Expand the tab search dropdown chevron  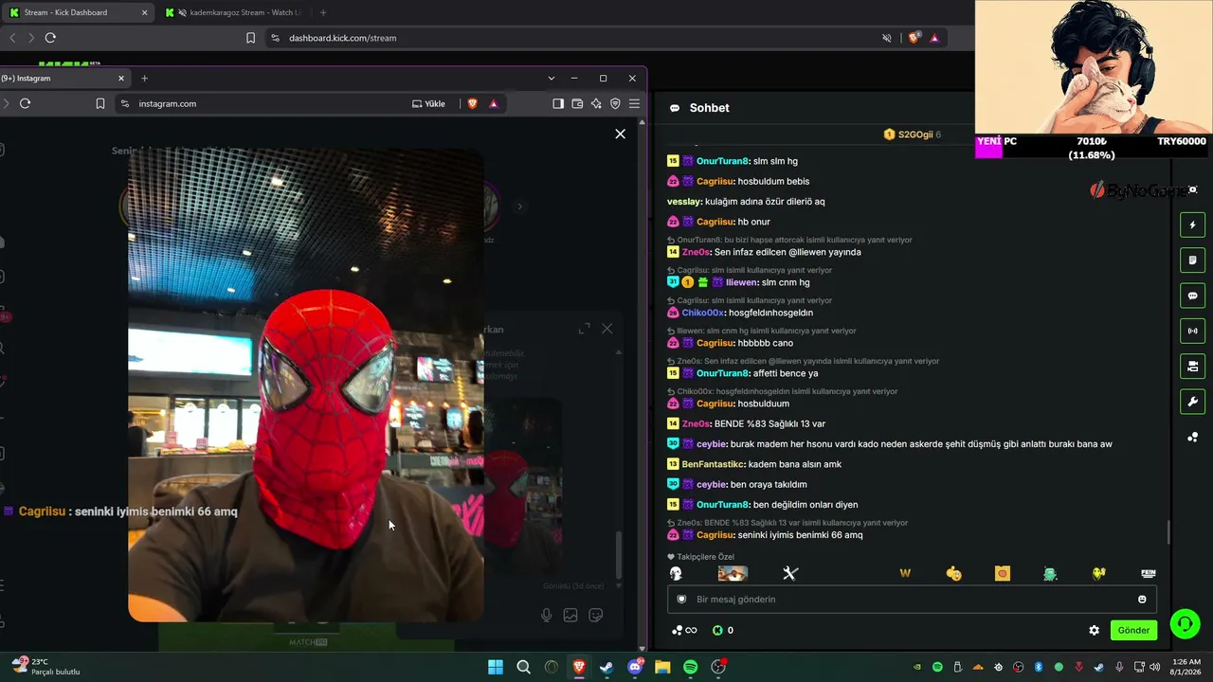pos(551,78)
